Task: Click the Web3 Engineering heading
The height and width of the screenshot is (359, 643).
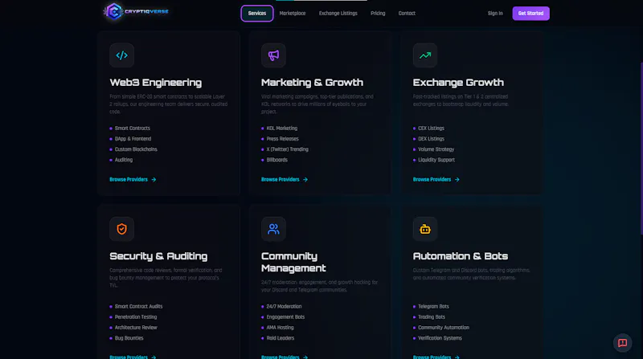Action: 156,83
